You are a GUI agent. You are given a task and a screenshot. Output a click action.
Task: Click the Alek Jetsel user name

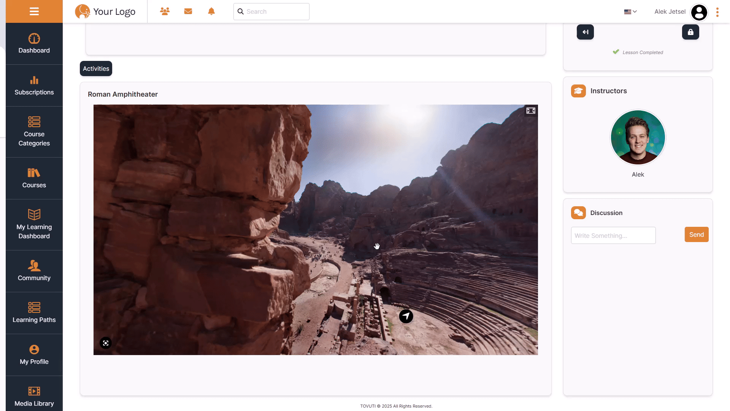(670, 12)
